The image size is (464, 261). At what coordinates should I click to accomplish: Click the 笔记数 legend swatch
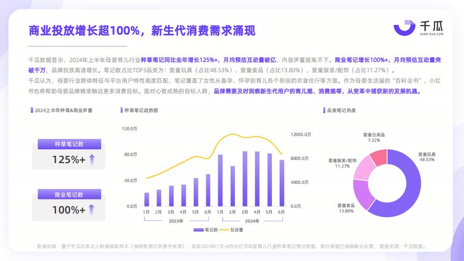(x=198, y=230)
